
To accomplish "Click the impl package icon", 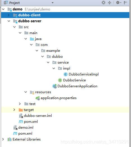I will click(x=60, y=68).
